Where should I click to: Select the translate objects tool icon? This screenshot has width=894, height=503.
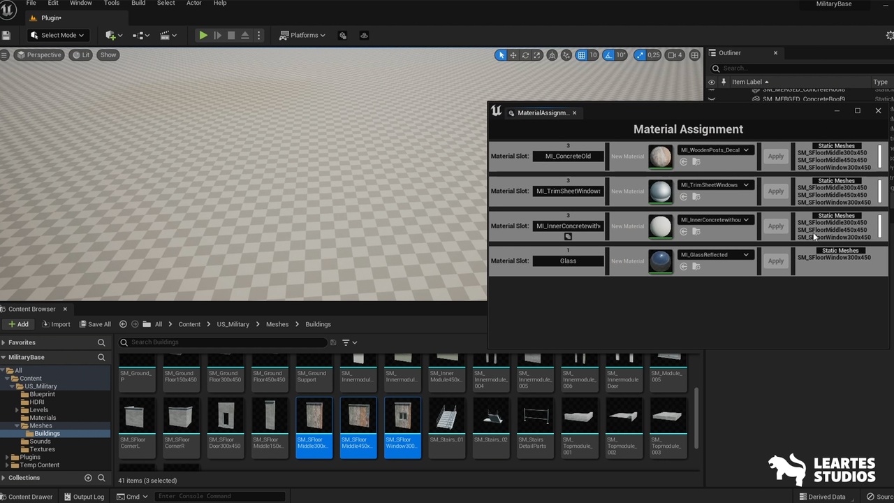[513, 55]
